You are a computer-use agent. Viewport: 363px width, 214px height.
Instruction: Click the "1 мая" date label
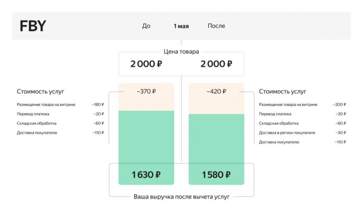(181, 26)
